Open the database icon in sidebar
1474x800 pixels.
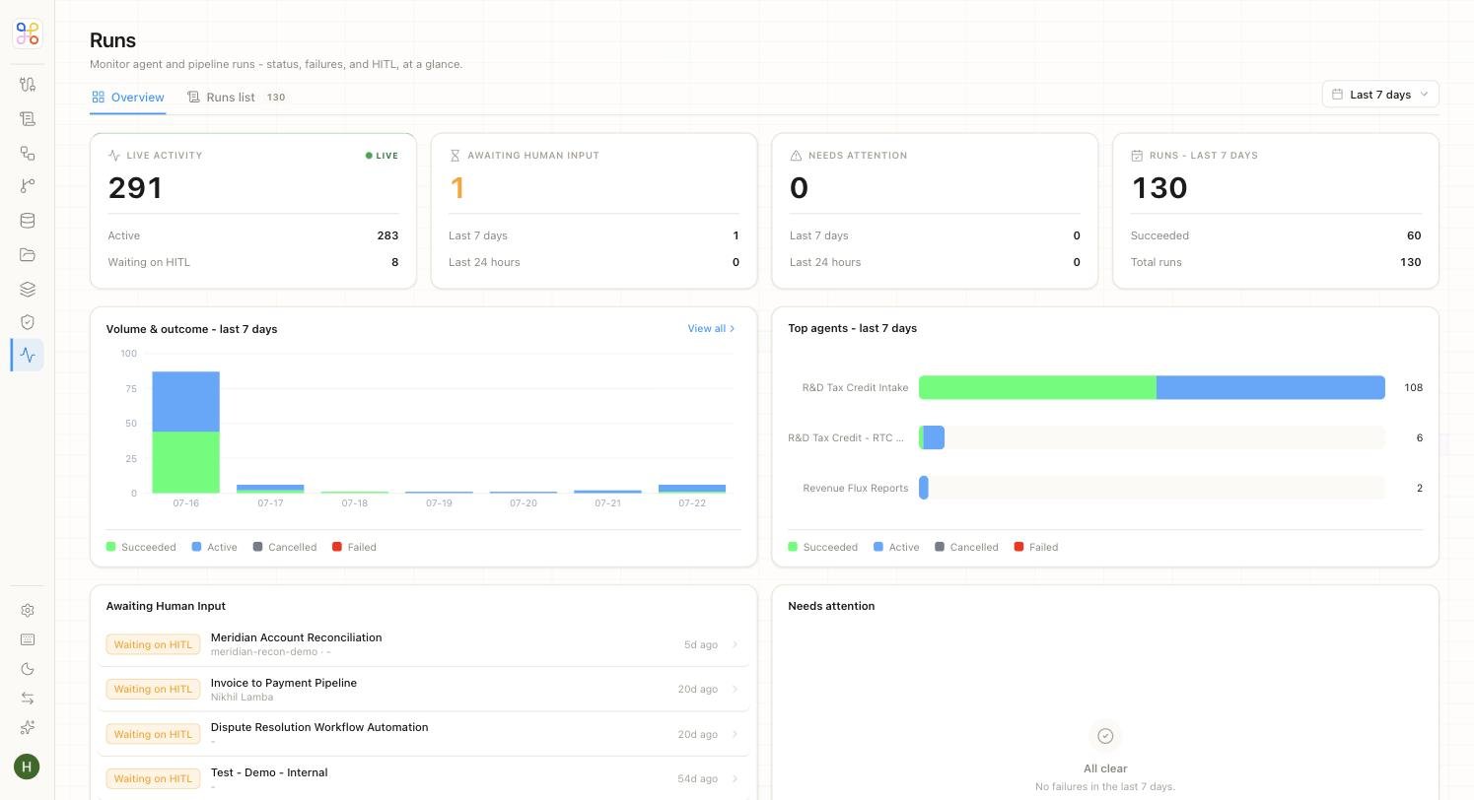(x=28, y=221)
